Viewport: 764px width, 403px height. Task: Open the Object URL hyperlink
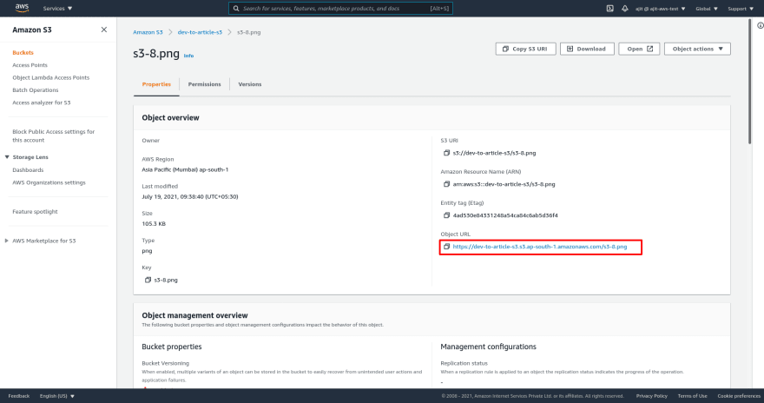[x=540, y=247]
